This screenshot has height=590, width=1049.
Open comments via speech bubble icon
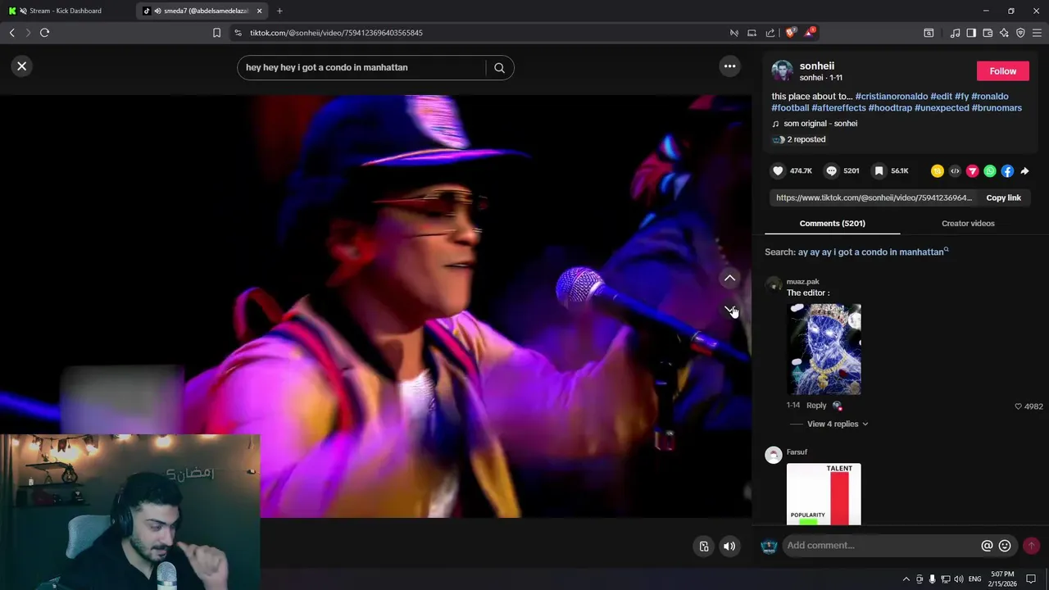point(831,170)
